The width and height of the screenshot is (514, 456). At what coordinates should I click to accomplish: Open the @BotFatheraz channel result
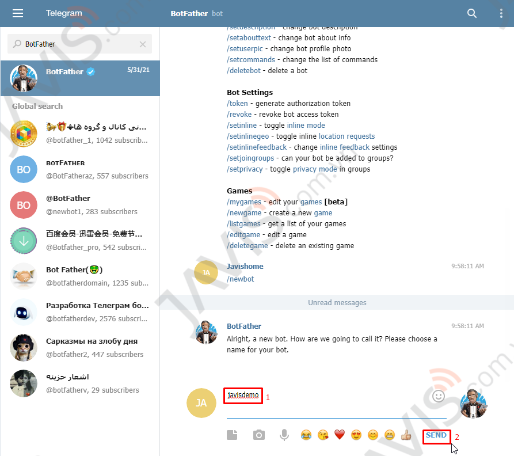[x=81, y=169]
